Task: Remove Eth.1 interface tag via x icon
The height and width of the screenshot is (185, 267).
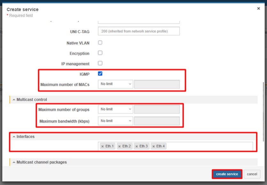Action: 103,146
